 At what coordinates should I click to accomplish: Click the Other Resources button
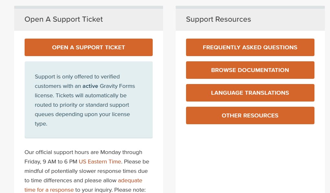(250, 115)
